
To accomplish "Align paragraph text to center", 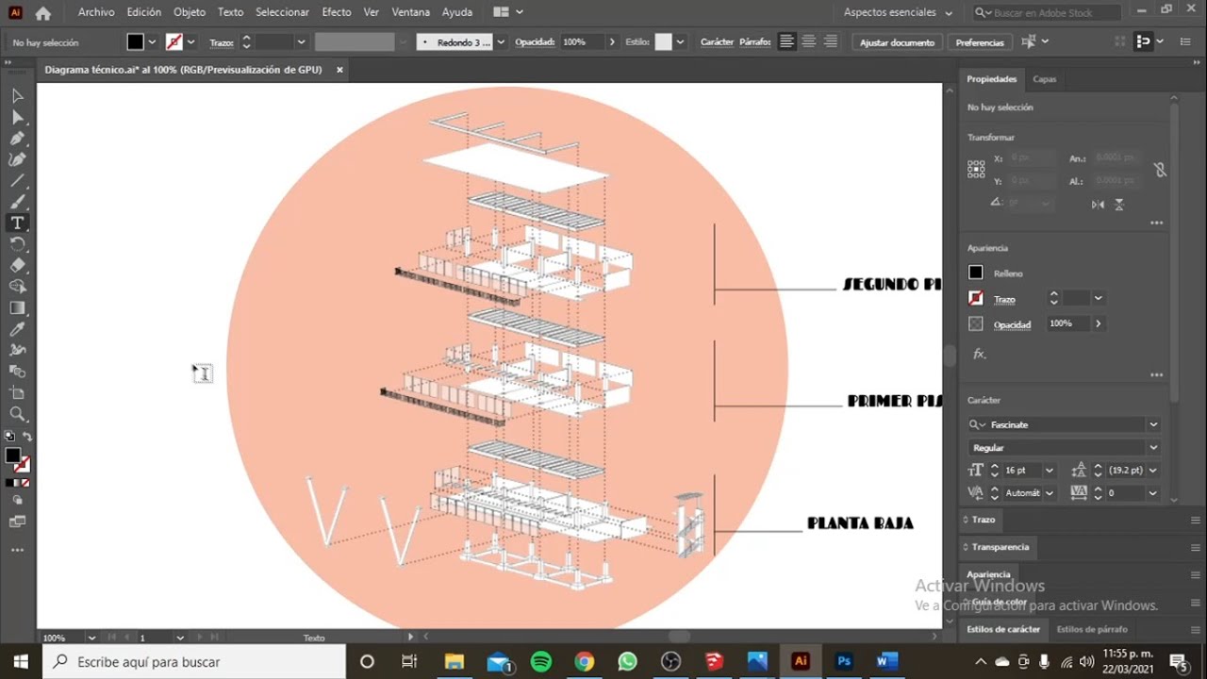I will 808,41.
